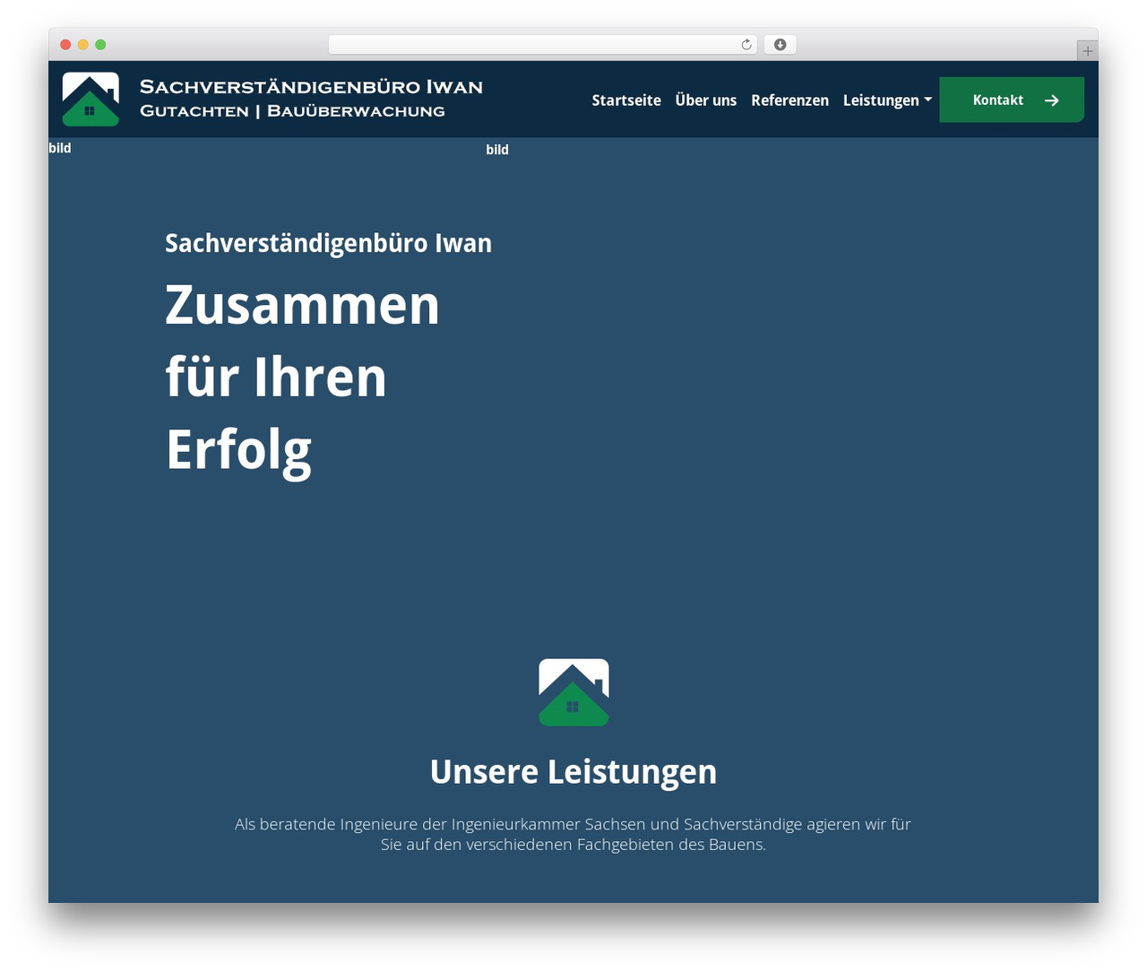
Task: Open a new browser tab with plus
Action: pyautogui.click(x=1087, y=51)
